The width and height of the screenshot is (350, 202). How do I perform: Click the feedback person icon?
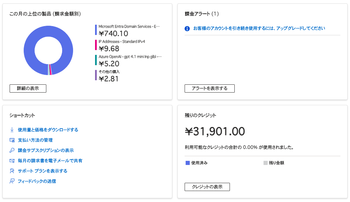tap(12, 181)
